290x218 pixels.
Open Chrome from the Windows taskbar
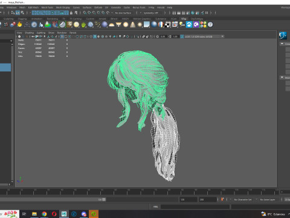pyautogui.click(x=44, y=214)
